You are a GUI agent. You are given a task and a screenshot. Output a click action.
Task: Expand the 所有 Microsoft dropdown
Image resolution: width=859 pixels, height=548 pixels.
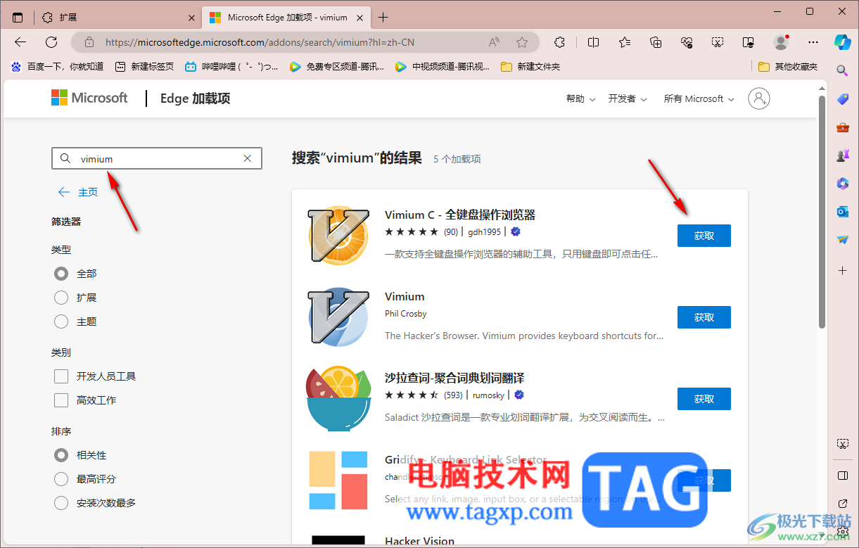(699, 99)
